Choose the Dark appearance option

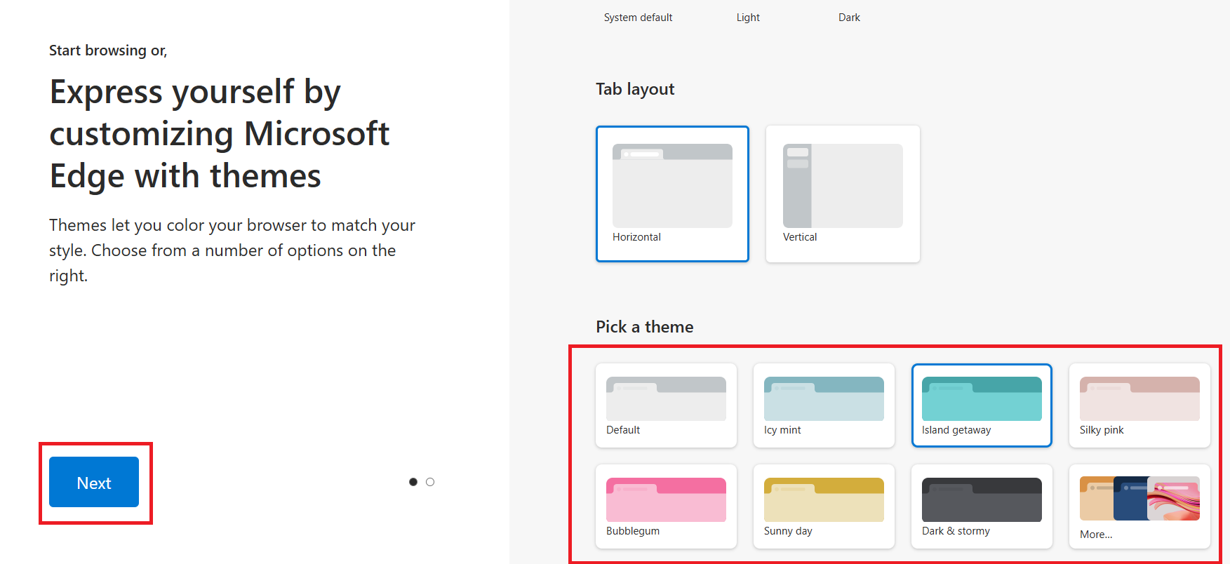[x=849, y=18]
